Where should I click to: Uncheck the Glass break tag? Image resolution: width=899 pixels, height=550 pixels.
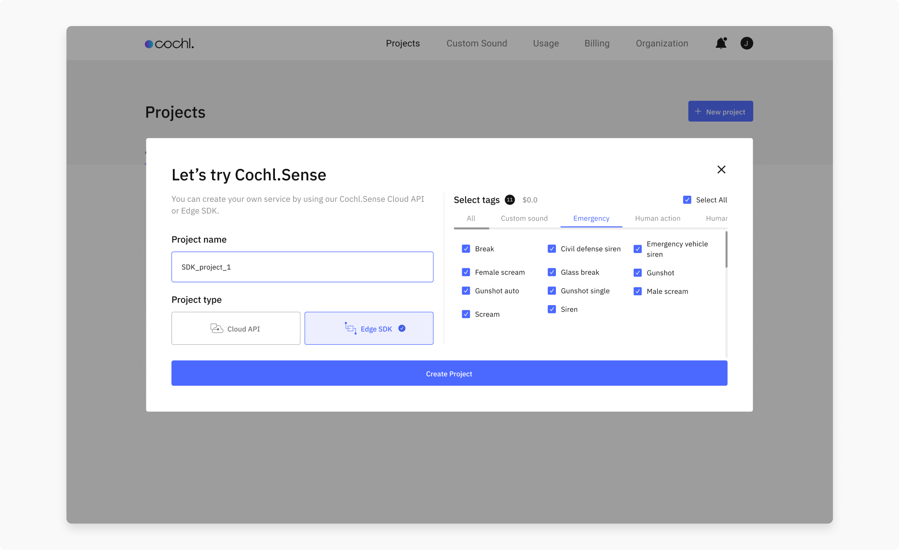552,272
